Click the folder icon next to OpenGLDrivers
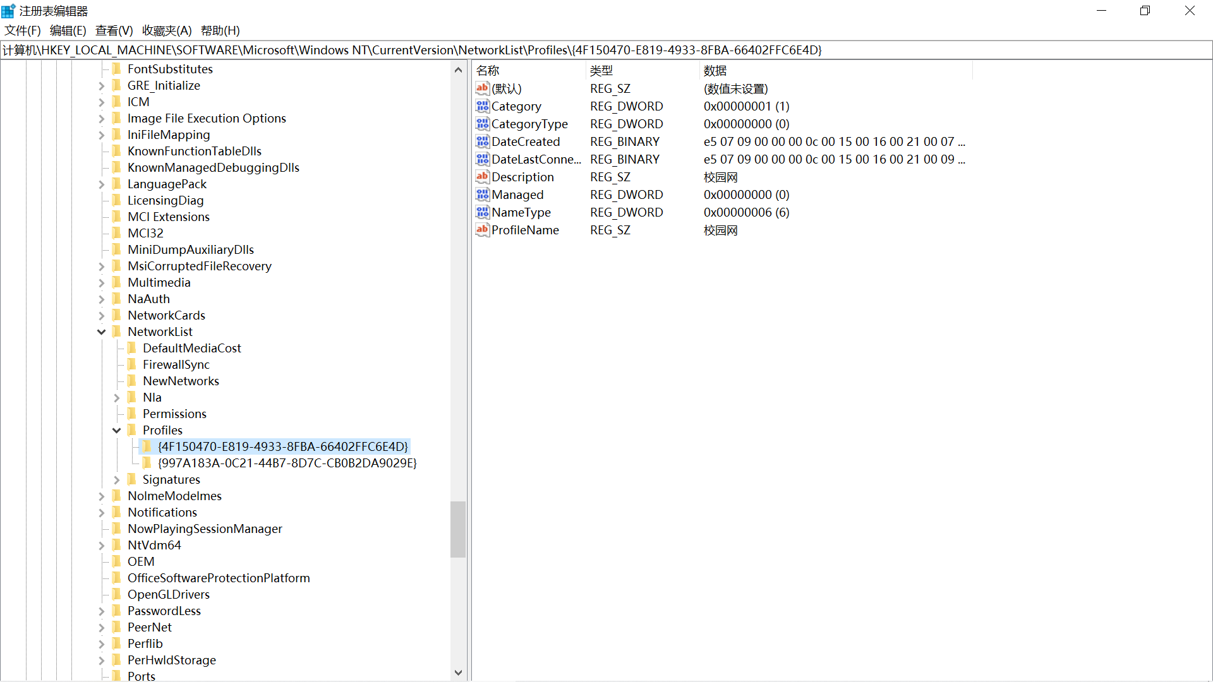The image size is (1213, 682). 117,594
